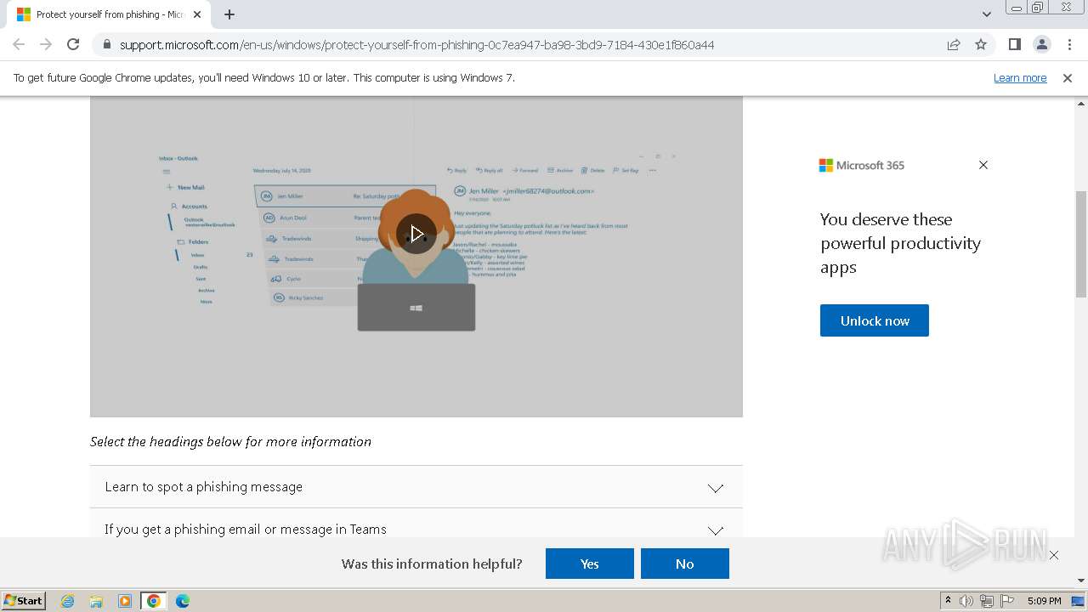Click Select the headings below text
The height and width of the screenshot is (612, 1088).
point(230,442)
